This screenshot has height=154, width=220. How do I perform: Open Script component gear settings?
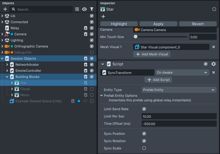(213, 64)
